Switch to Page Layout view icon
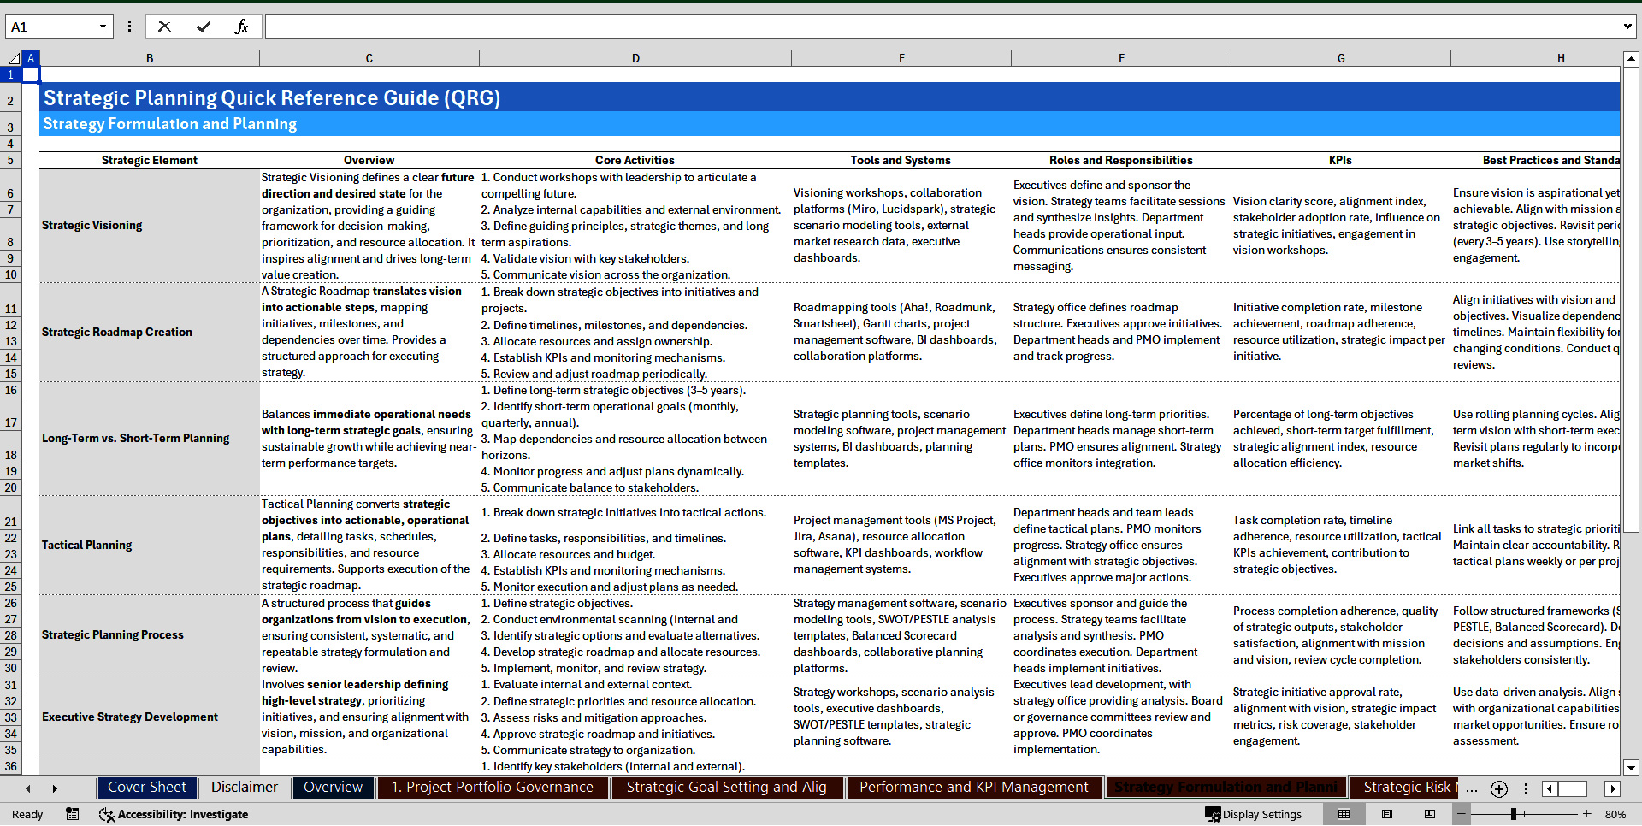Image resolution: width=1642 pixels, height=826 pixels. (x=1388, y=814)
